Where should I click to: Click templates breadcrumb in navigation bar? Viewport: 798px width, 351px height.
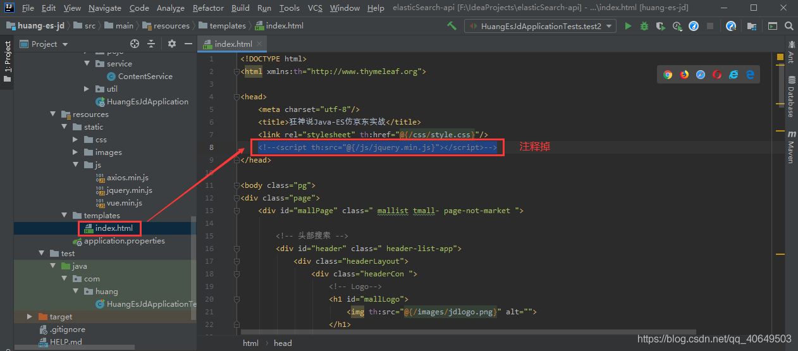(x=223, y=26)
